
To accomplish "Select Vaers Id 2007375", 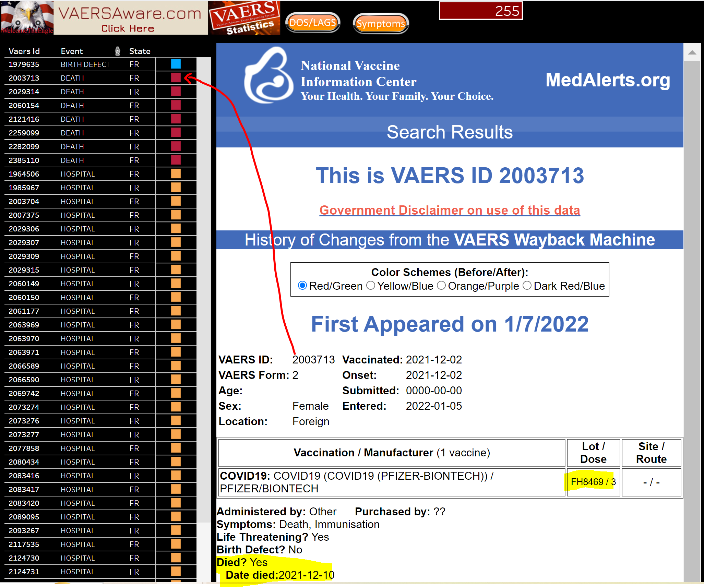I will 24,215.
